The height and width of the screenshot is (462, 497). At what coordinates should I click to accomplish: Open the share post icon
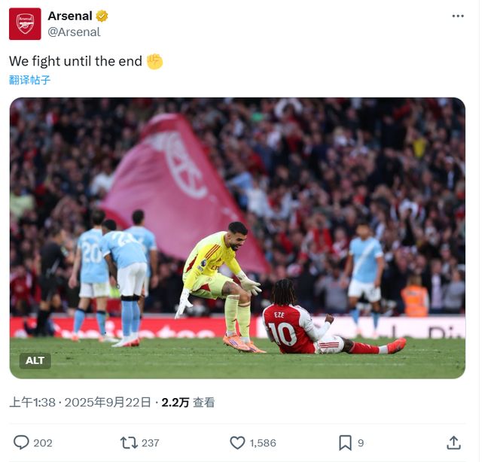coord(453,442)
